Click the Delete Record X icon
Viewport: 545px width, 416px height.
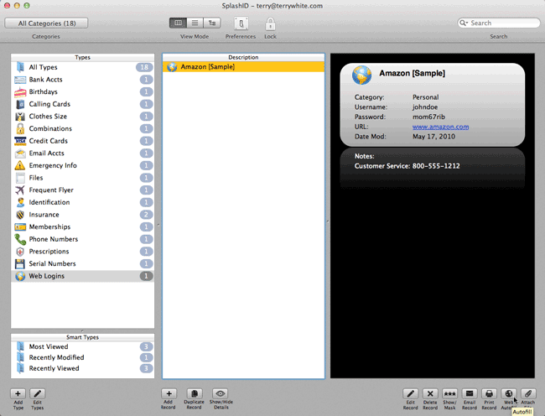(x=430, y=393)
